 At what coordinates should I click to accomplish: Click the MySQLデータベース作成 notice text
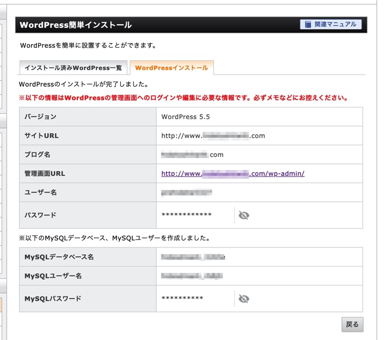[114, 238]
